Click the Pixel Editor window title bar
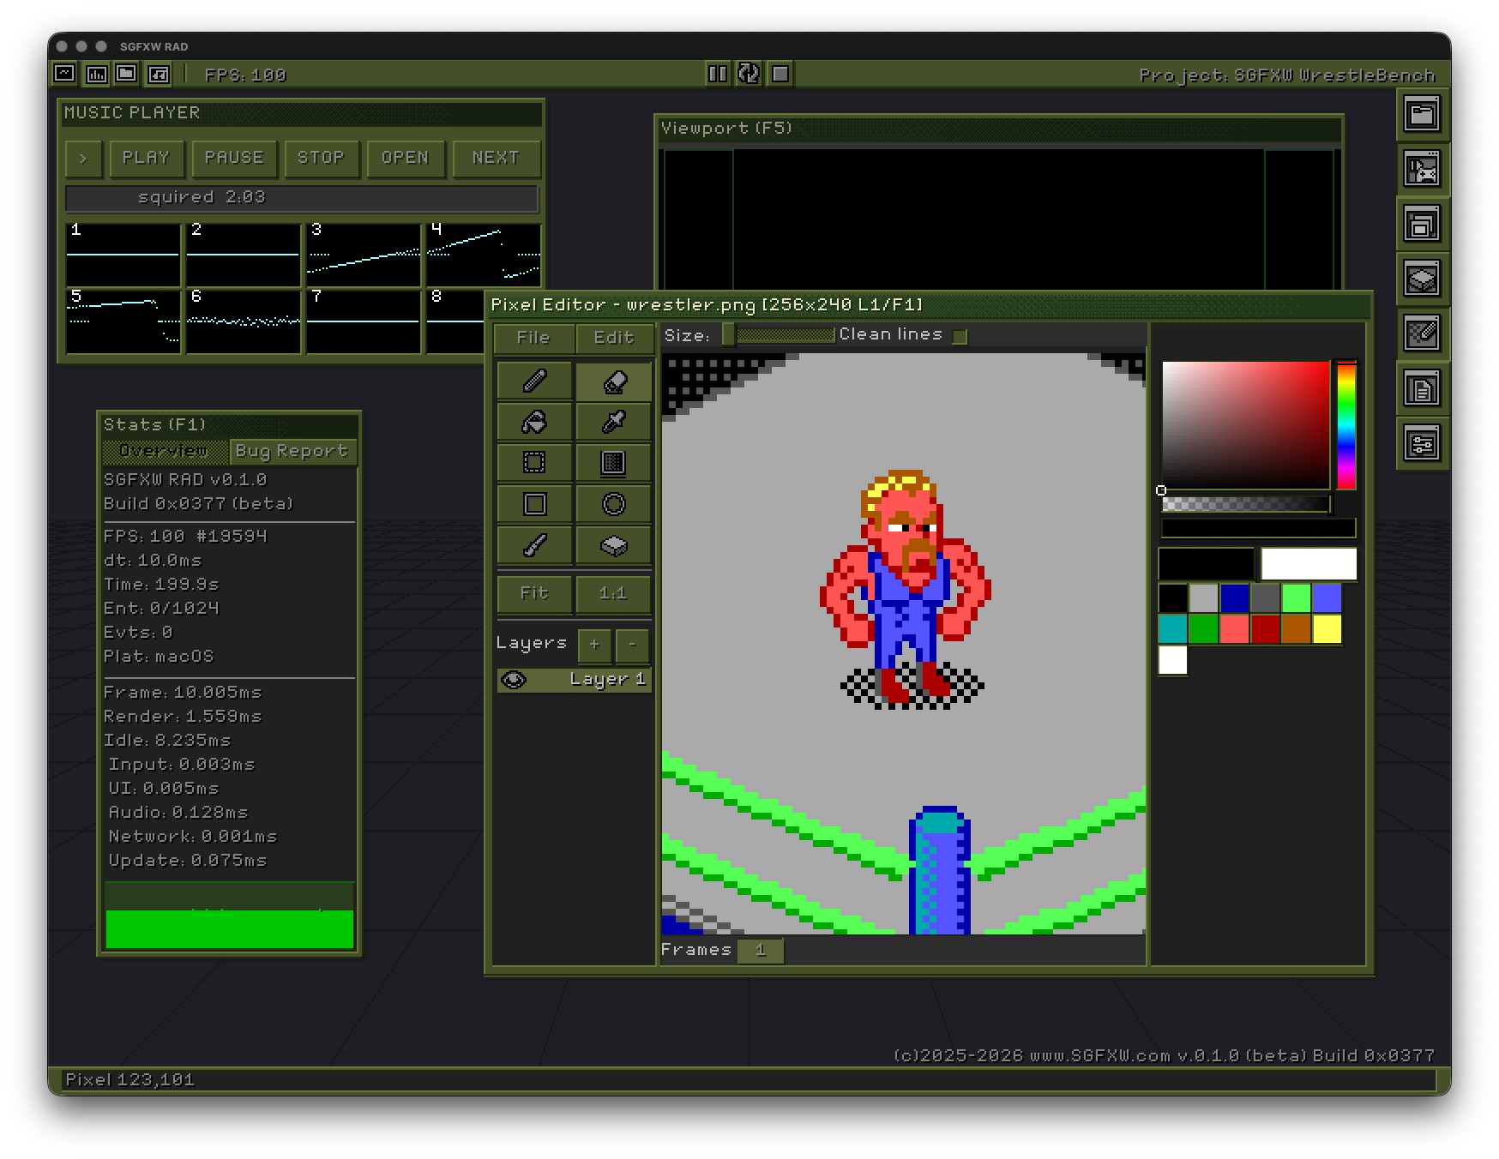 coord(929,305)
